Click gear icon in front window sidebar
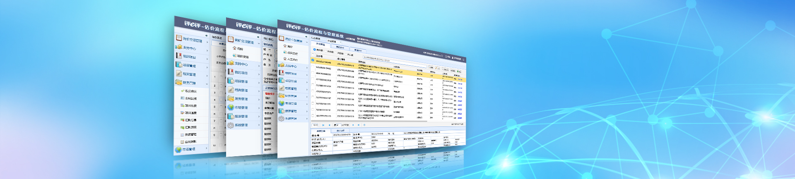The width and height of the screenshot is (795, 179). pyautogui.click(x=282, y=118)
